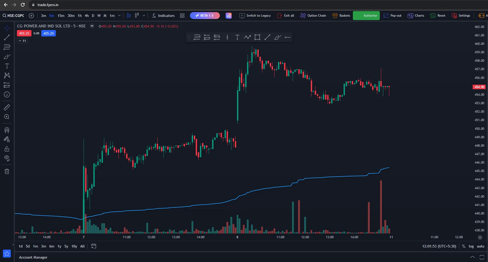Image resolution: width=488 pixels, height=262 pixels.
Task: Toggle magnet mode for drawings
Action: (x=7, y=130)
